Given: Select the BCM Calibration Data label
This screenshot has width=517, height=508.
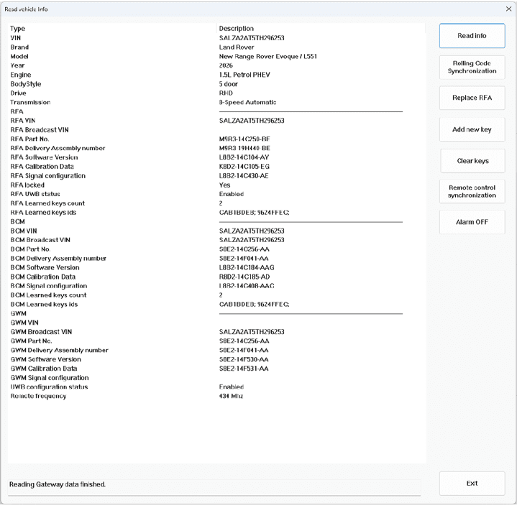Looking at the screenshot, I should coord(43,277).
